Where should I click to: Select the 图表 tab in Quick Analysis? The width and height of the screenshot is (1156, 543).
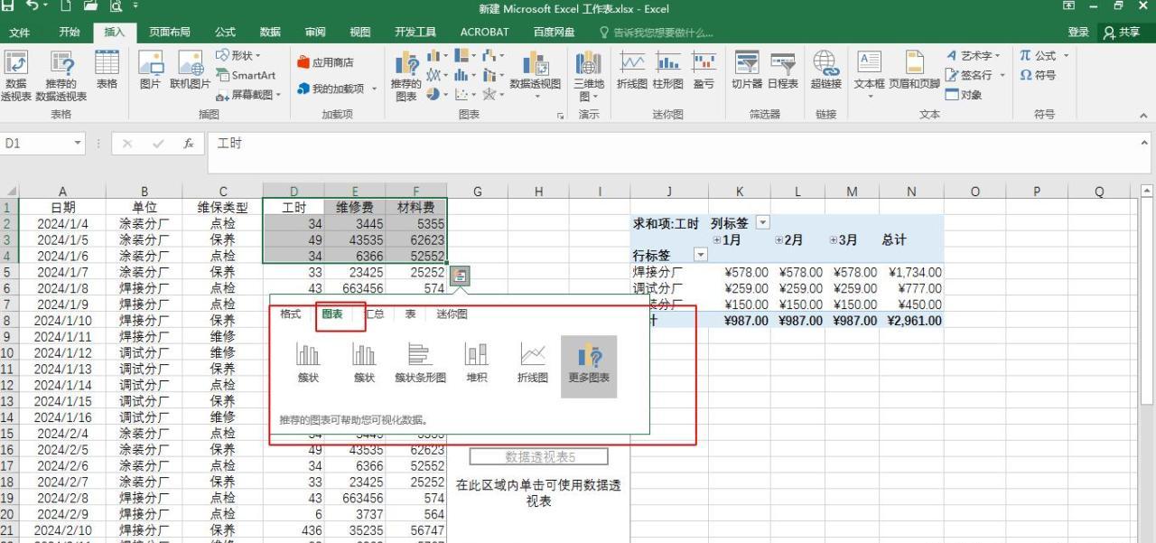pos(332,314)
